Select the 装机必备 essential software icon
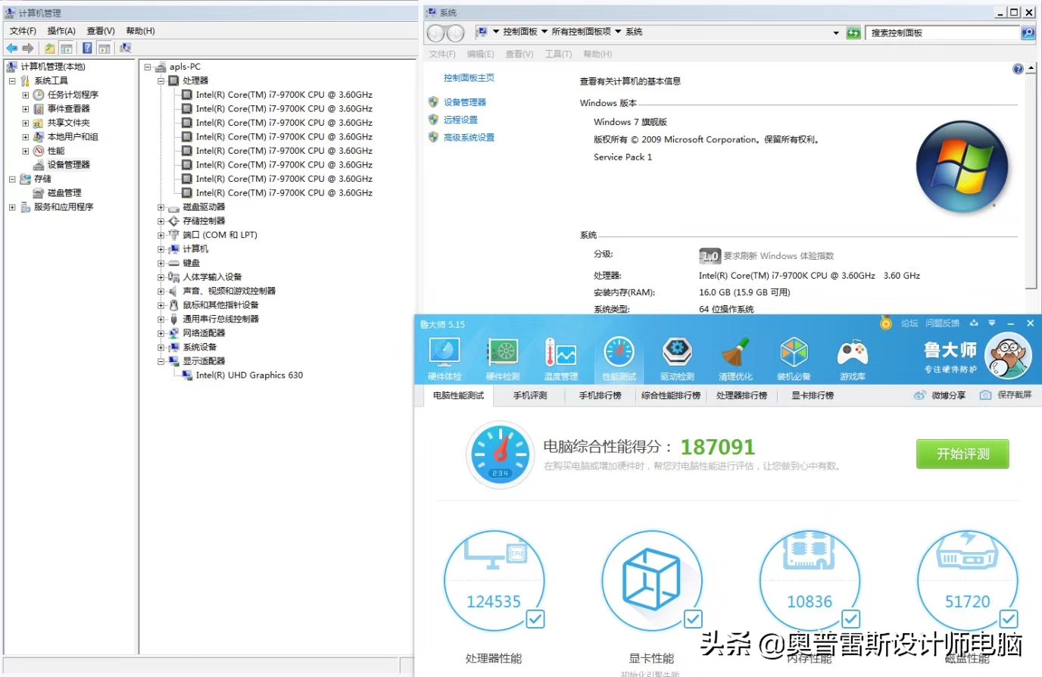The width and height of the screenshot is (1042, 677). [793, 356]
